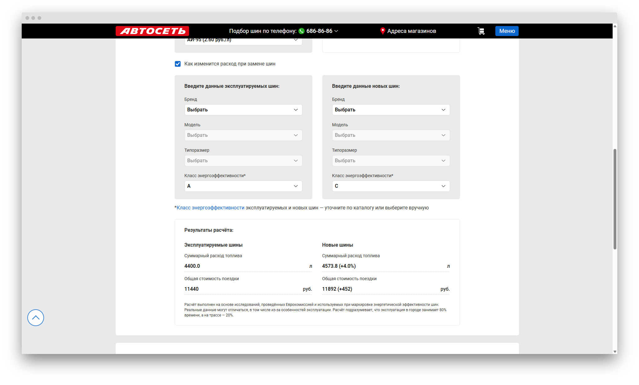This screenshot has height=385, width=639.
Task: Click the red map pin icon
Action: click(382, 31)
